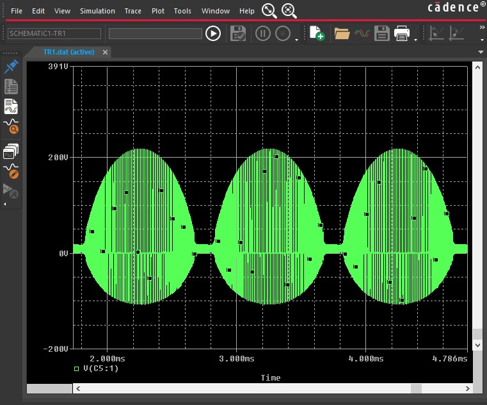This screenshot has width=487, height=405.
Task: Click the first cursor graph icon
Action: pyautogui.click(x=436, y=33)
